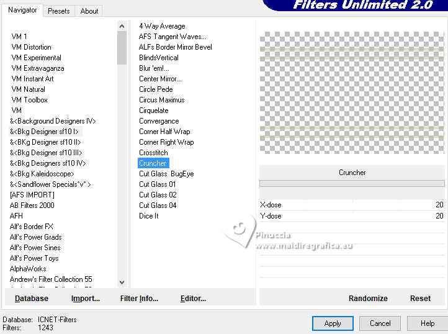This screenshot has width=448, height=334.
Task: Select [AFS IMPORT] category
Action: click(32, 196)
